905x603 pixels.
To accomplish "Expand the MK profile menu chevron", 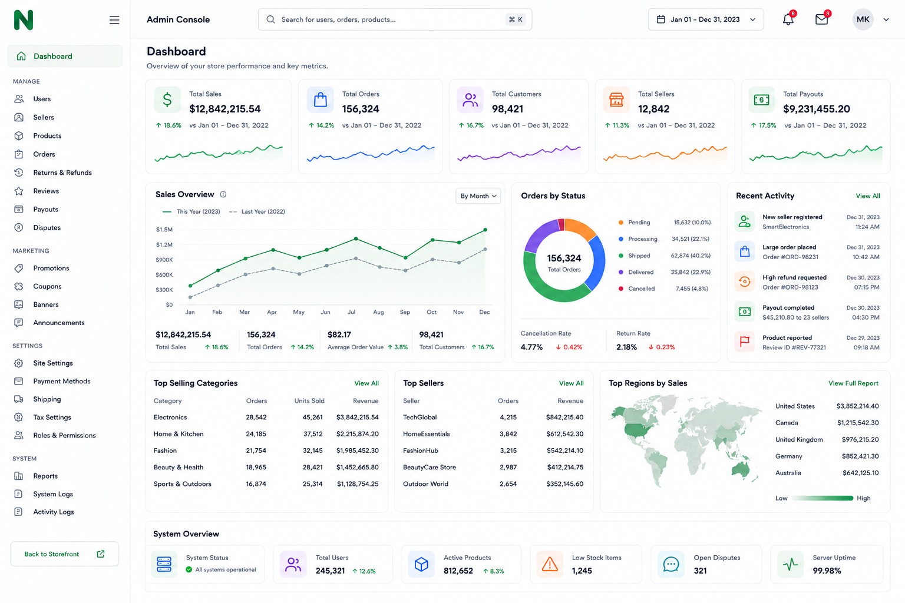I will (886, 19).
